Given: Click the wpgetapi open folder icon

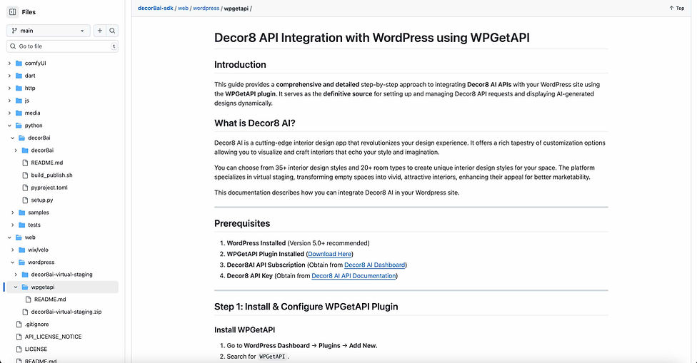Looking at the screenshot, I should click(x=25, y=287).
